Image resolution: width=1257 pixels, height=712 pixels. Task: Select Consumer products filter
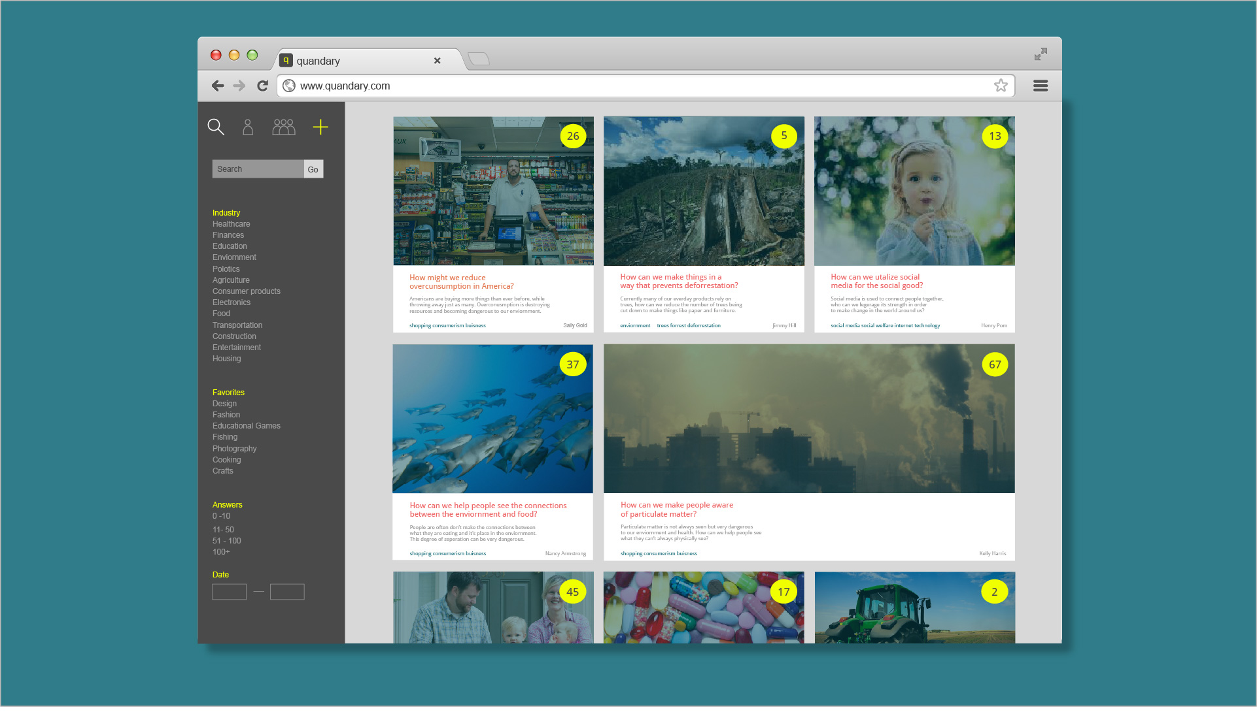pyautogui.click(x=246, y=291)
